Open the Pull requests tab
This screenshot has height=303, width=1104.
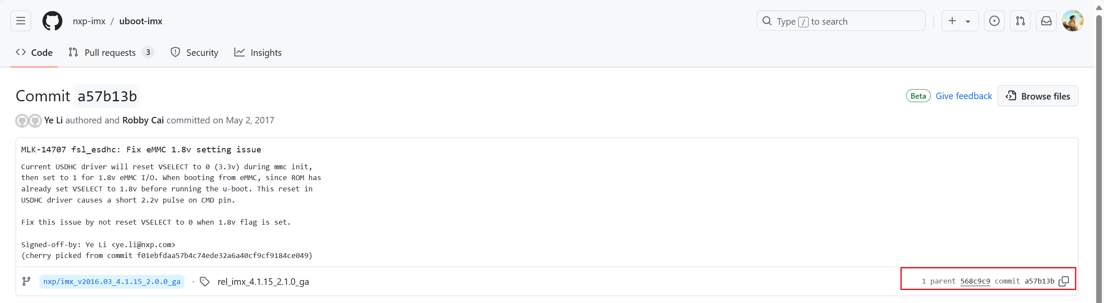click(111, 52)
